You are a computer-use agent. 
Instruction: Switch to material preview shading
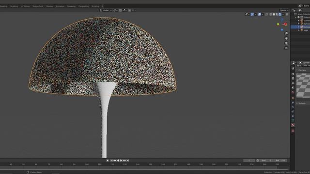point(277,14)
